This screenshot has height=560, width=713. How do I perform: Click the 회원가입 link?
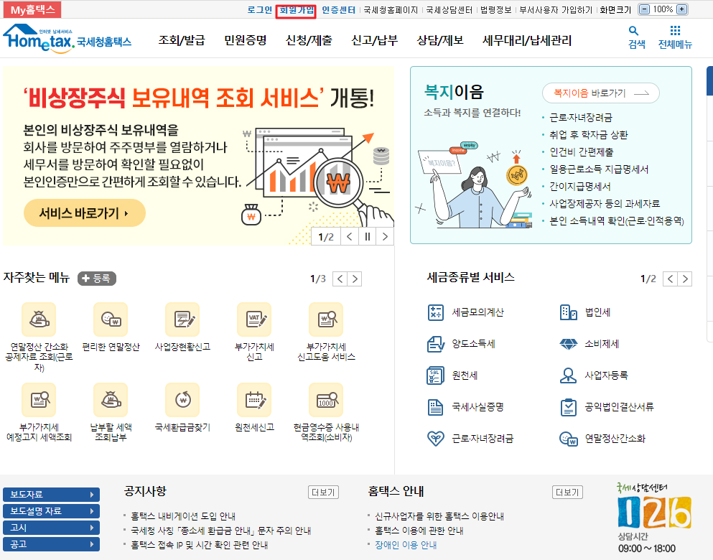click(x=297, y=9)
